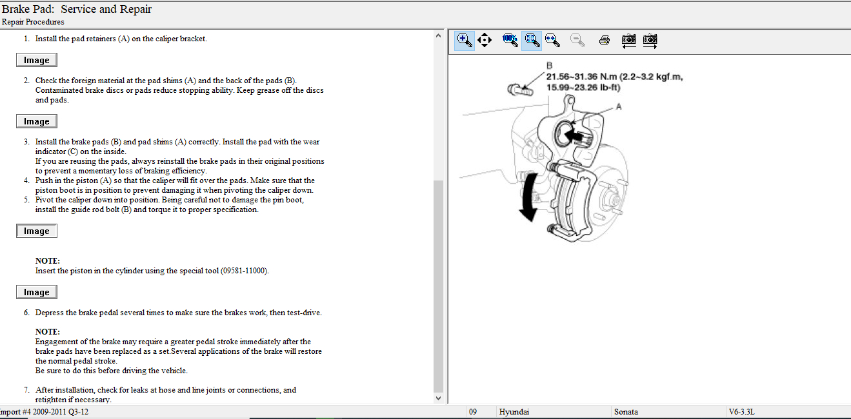Viewport: 851px width, 419px height.
Task: Print the diagram with the printer icon
Action: [x=605, y=40]
